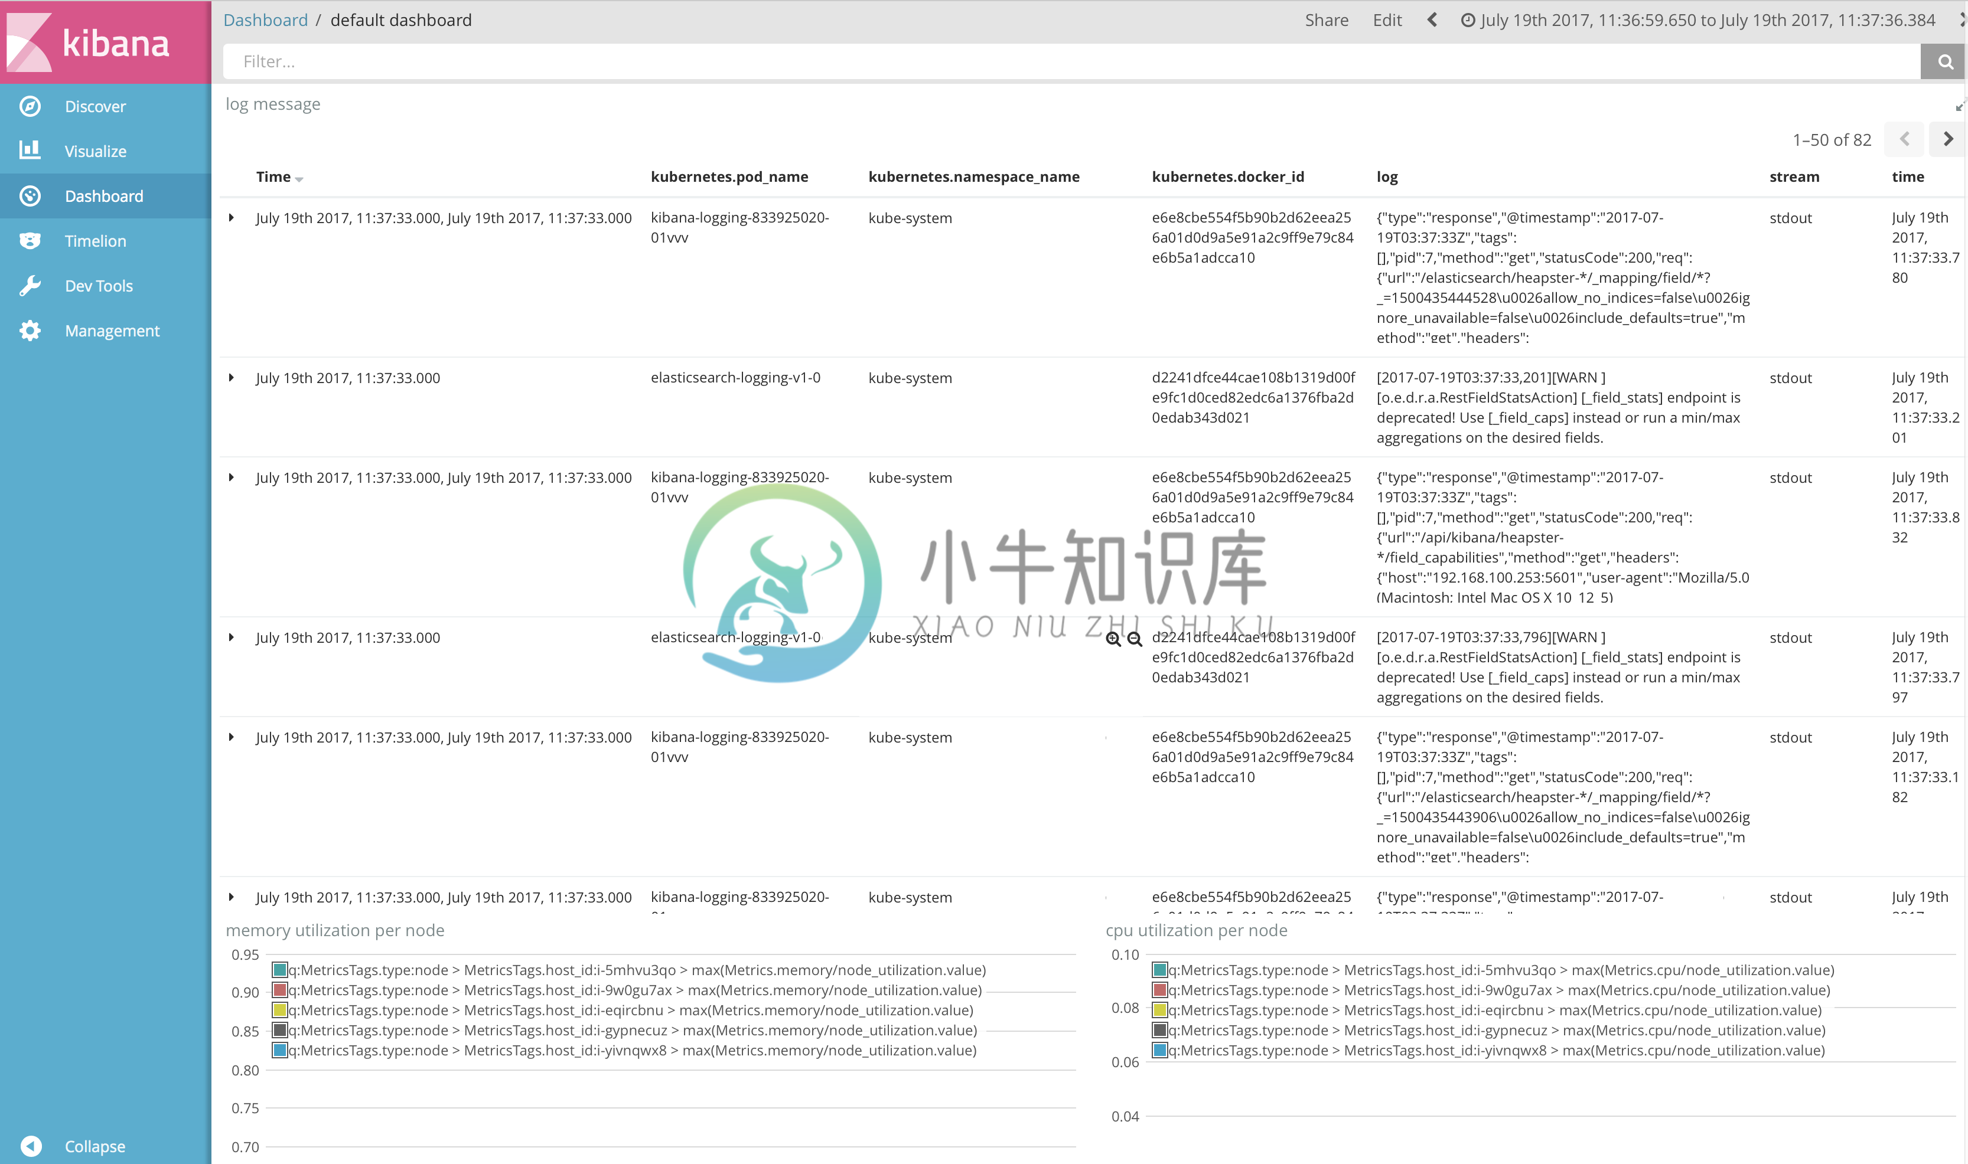Screen dimensions: 1968x1164
Task: Open default dashboard breadcrumb menu
Action: pyautogui.click(x=399, y=19)
